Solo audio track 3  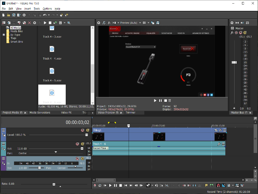82,159
